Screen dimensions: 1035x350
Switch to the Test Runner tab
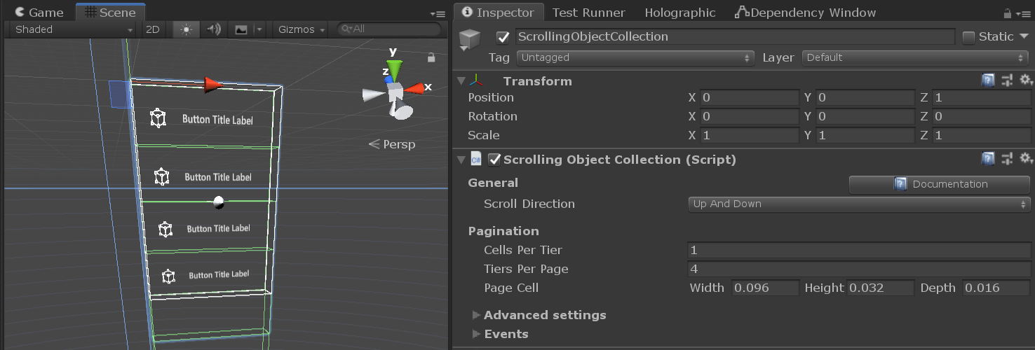589,13
